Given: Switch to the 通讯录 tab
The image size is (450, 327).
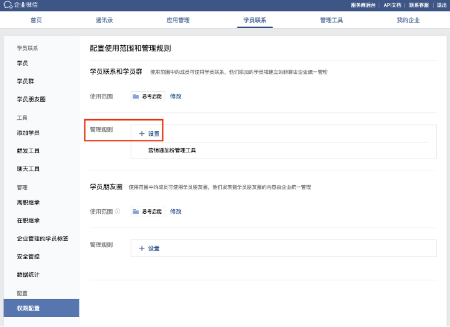Looking at the screenshot, I should [105, 20].
